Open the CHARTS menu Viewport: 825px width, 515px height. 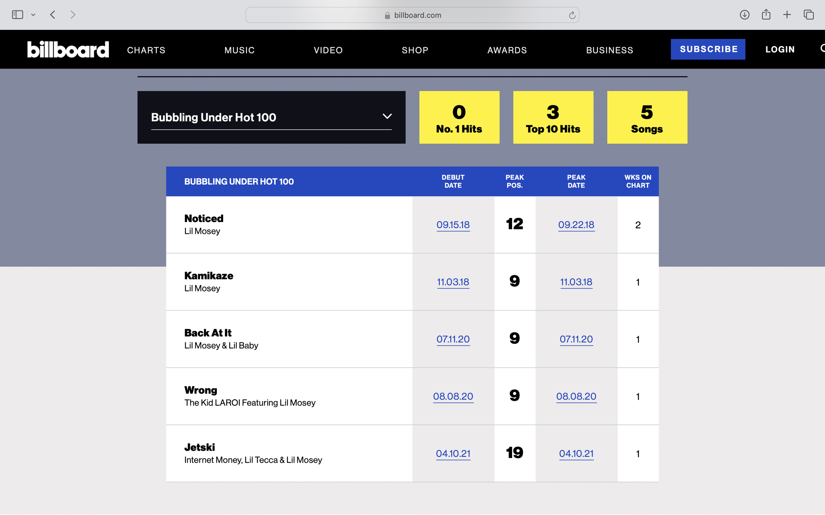(146, 50)
